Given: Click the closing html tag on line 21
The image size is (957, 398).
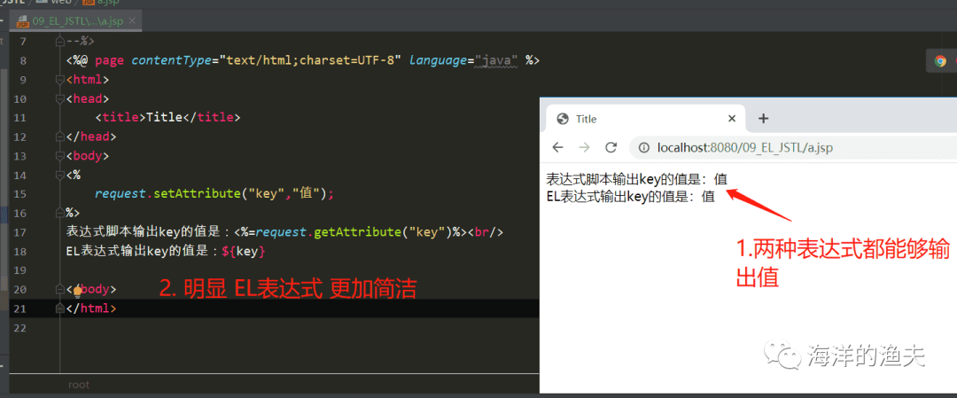Looking at the screenshot, I should pyautogui.click(x=91, y=308).
